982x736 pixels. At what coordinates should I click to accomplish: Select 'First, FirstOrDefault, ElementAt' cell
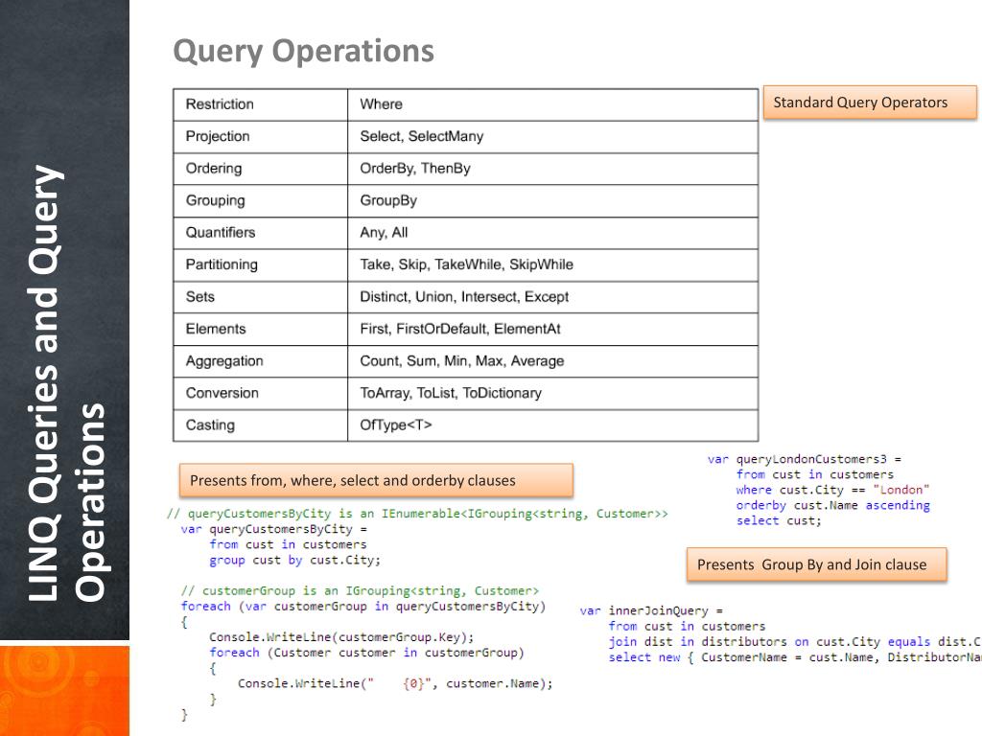click(x=553, y=330)
